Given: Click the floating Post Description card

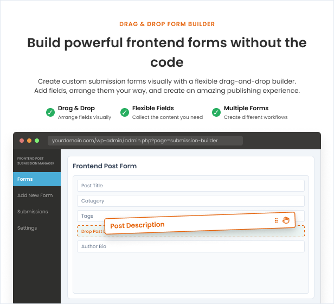Looking at the screenshot, I should [200, 223].
